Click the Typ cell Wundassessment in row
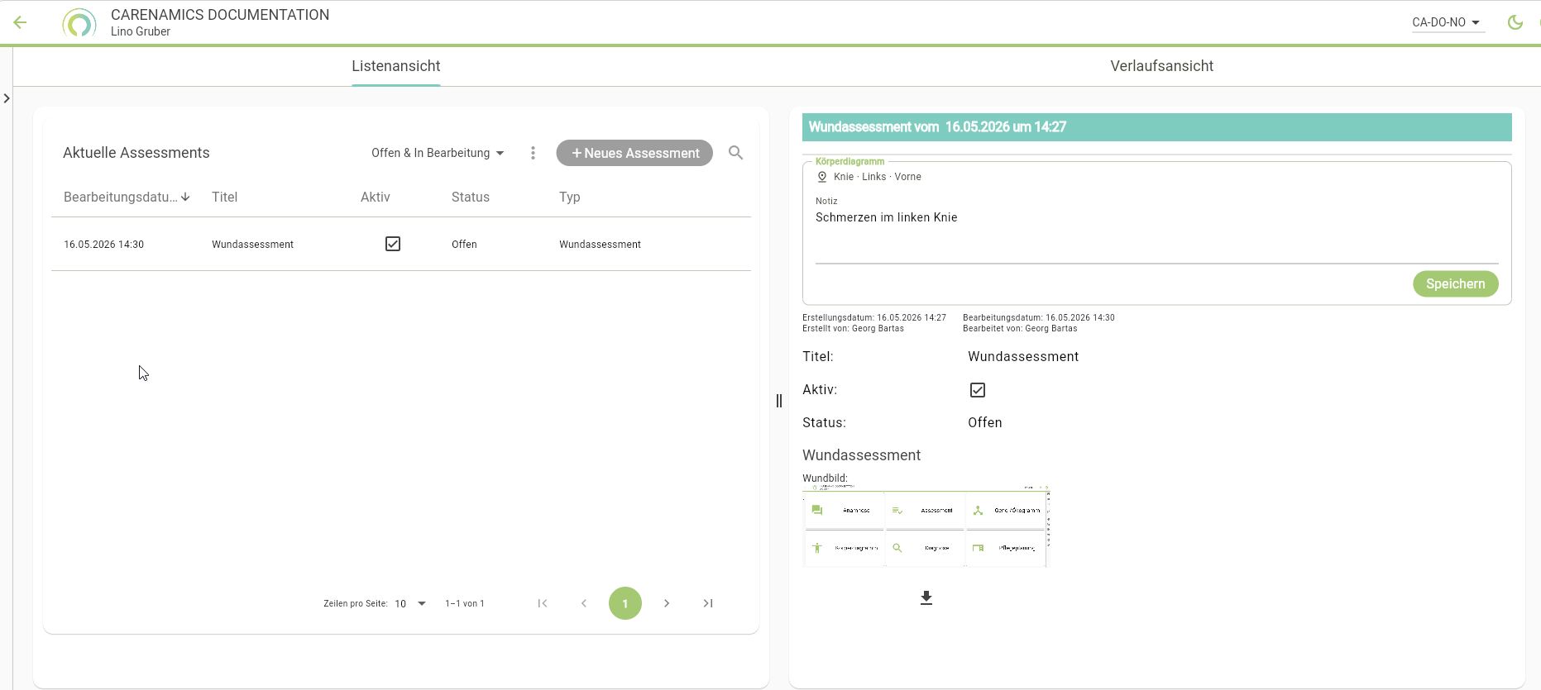 (x=600, y=245)
